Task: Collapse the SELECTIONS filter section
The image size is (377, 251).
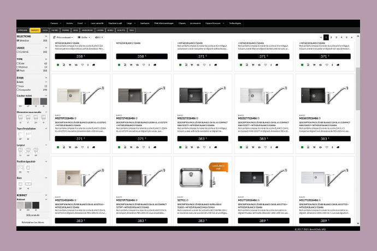Action: click(x=46, y=36)
